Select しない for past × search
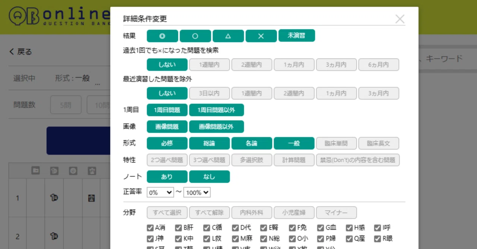The width and height of the screenshot is (477, 249). point(167,65)
